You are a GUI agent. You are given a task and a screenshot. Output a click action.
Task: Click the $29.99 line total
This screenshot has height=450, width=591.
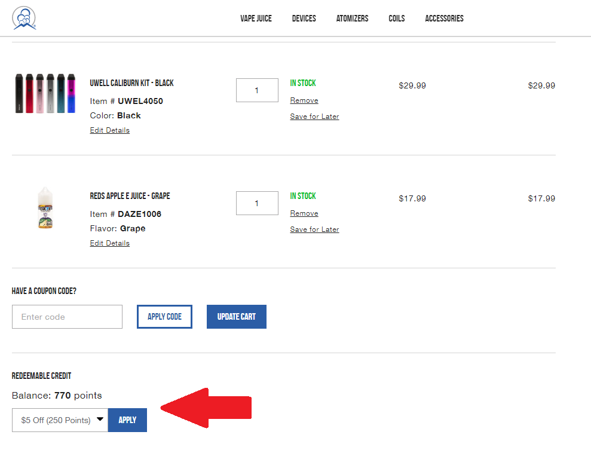click(x=541, y=85)
